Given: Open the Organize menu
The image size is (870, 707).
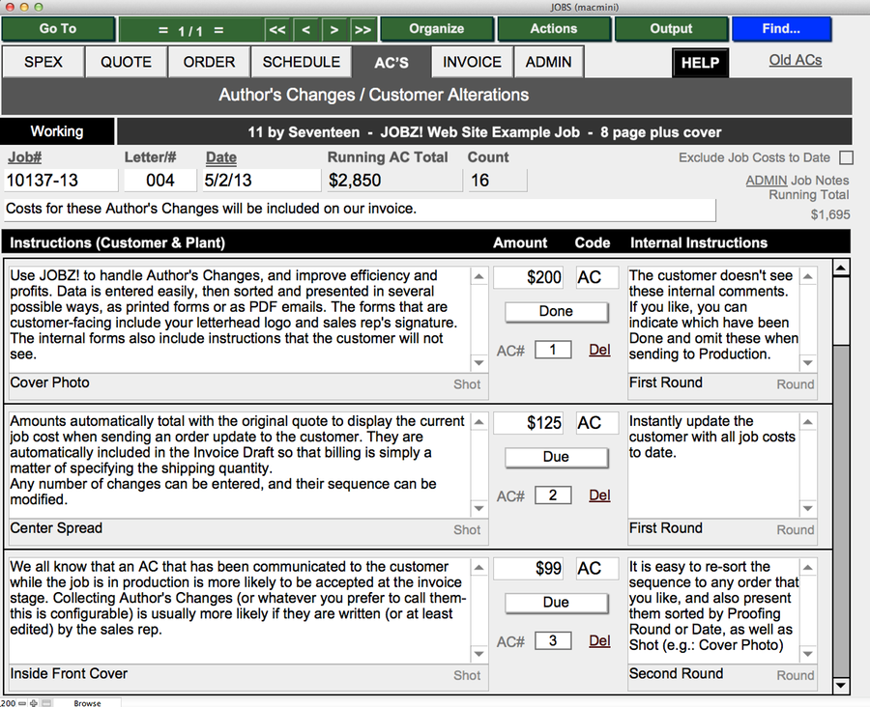Looking at the screenshot, I should click(436, 29).
